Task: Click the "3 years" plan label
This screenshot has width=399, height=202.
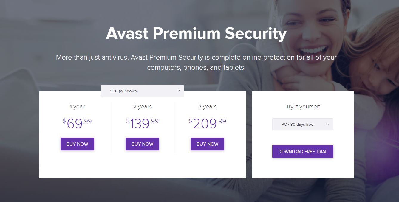Action: click(x=207, y=107)
